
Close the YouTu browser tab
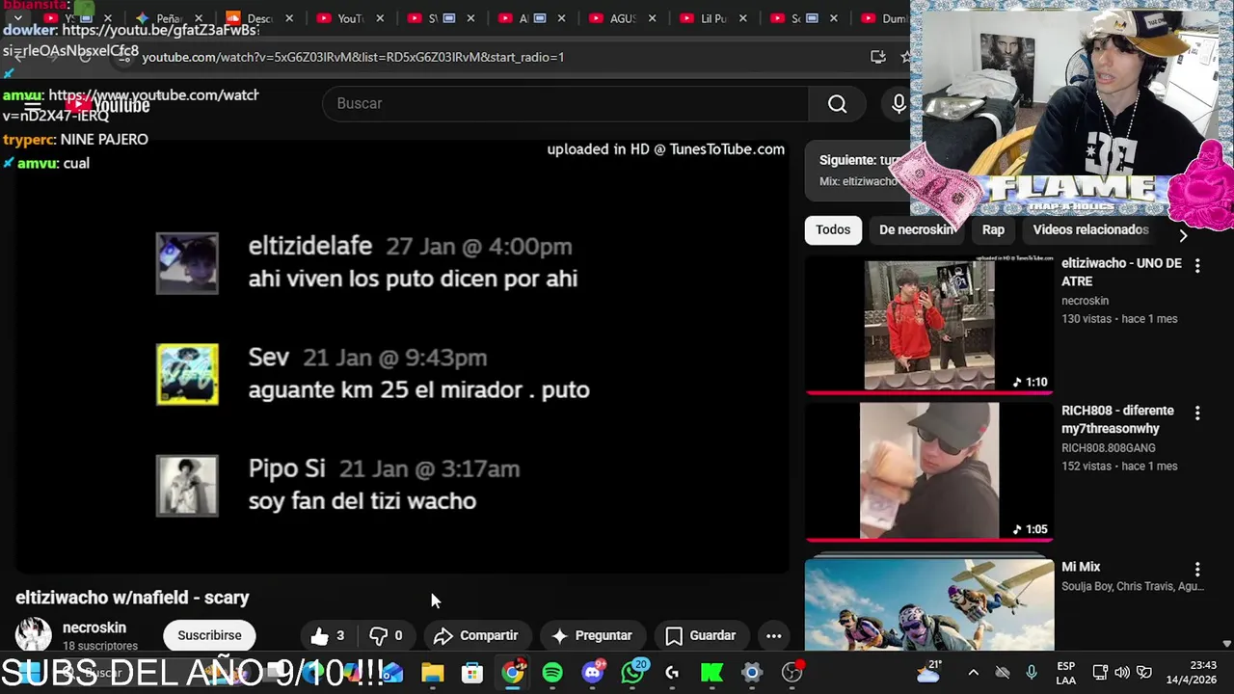pyautogui.click(x=380, y=18)
